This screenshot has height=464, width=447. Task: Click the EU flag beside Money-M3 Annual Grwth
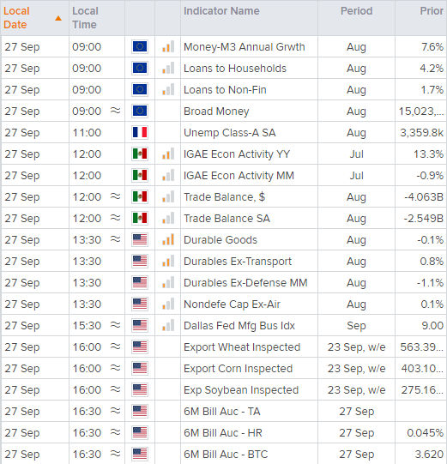tap(140, 47)
